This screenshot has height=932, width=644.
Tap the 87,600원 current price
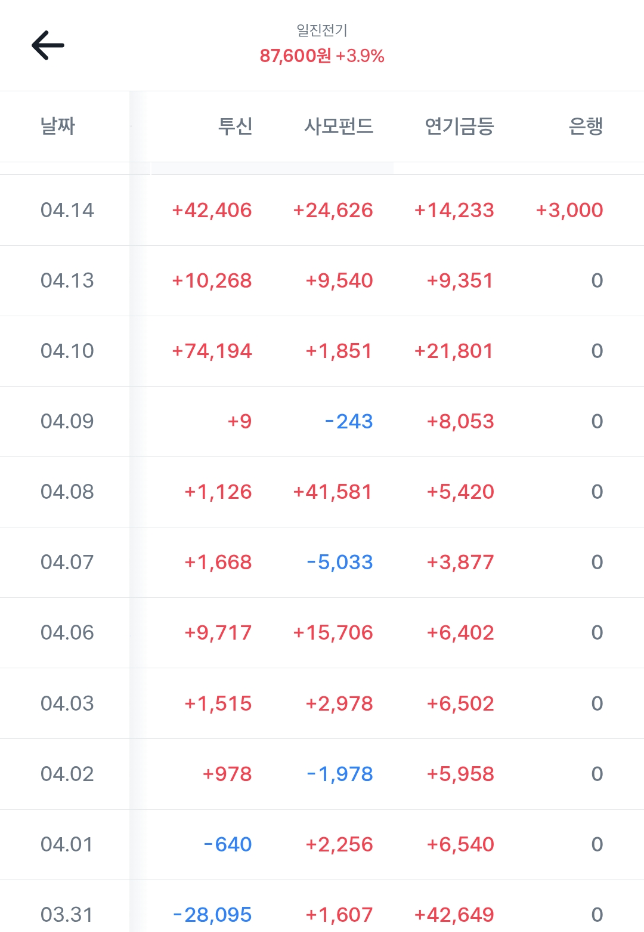(295, 56)
